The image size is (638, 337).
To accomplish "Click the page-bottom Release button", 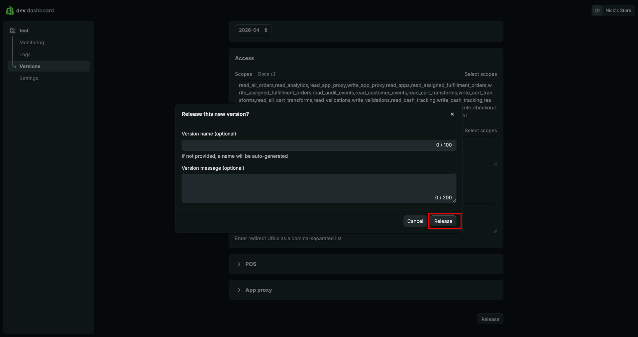I will [490, 319].
